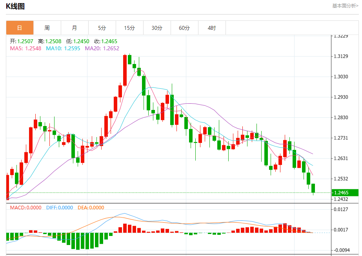Click the DEA:0.0000 indicator label
The image size is (362, 256).
(x=91, y=207)
